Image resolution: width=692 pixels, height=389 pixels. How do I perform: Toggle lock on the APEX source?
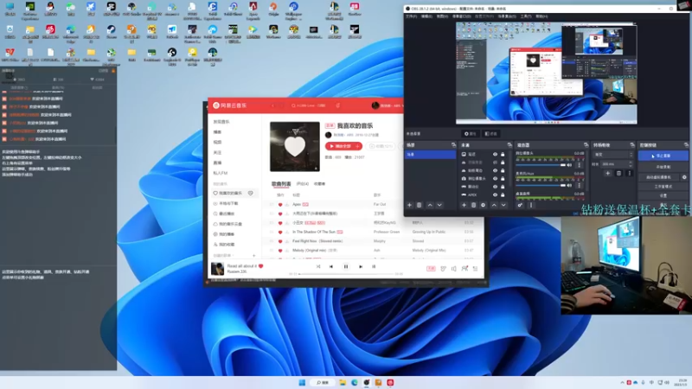pos(503,195)
